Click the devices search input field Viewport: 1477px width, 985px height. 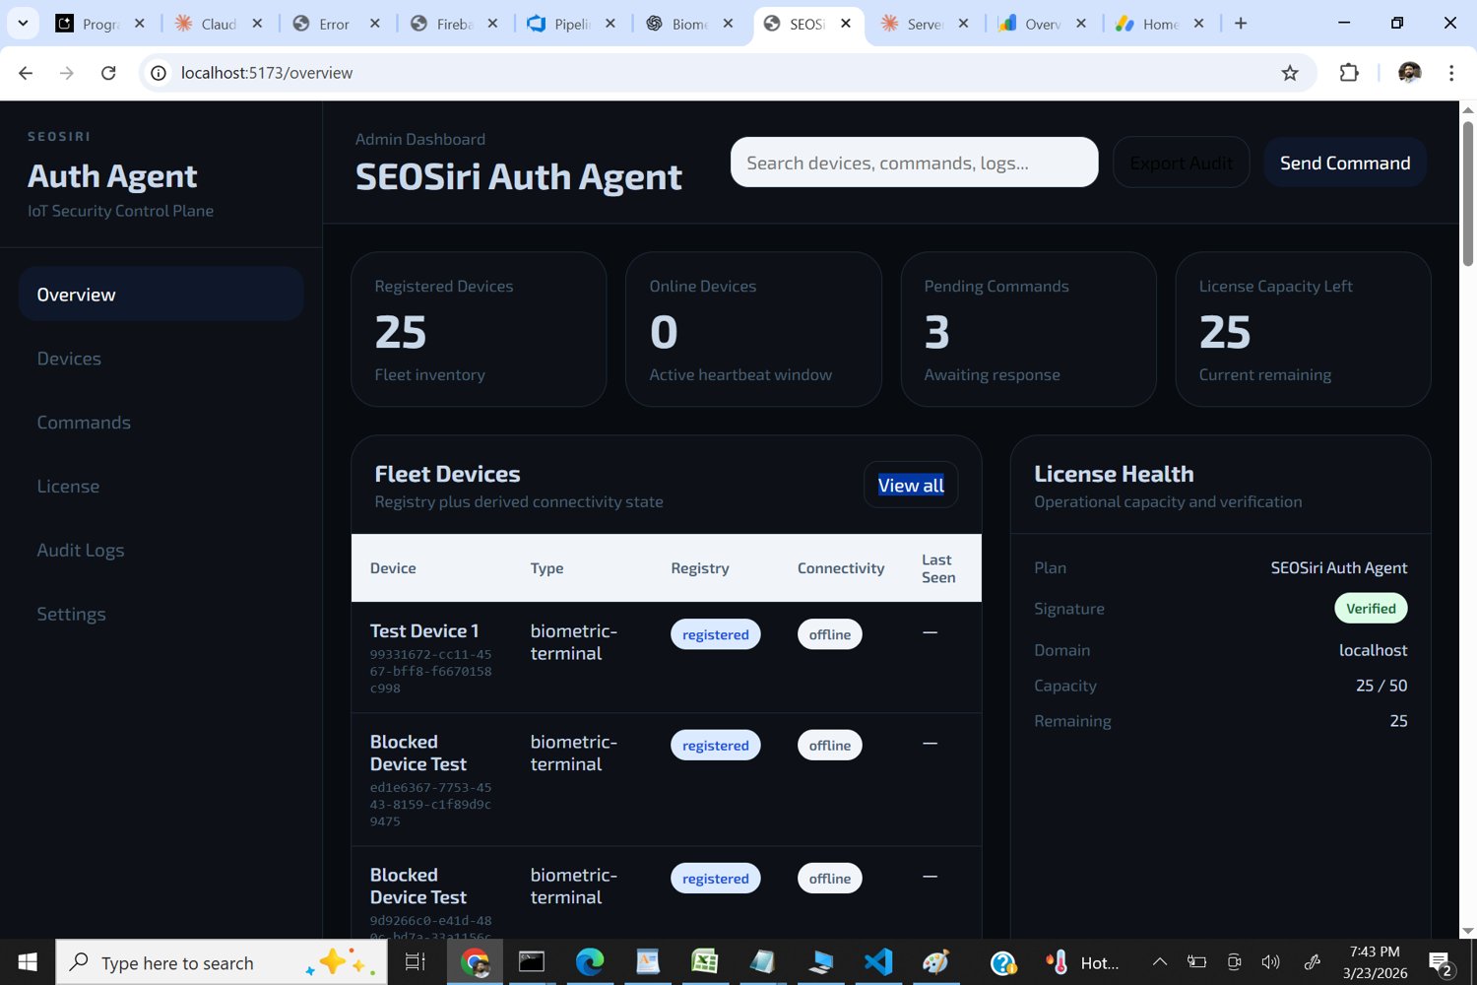[914, 163]
